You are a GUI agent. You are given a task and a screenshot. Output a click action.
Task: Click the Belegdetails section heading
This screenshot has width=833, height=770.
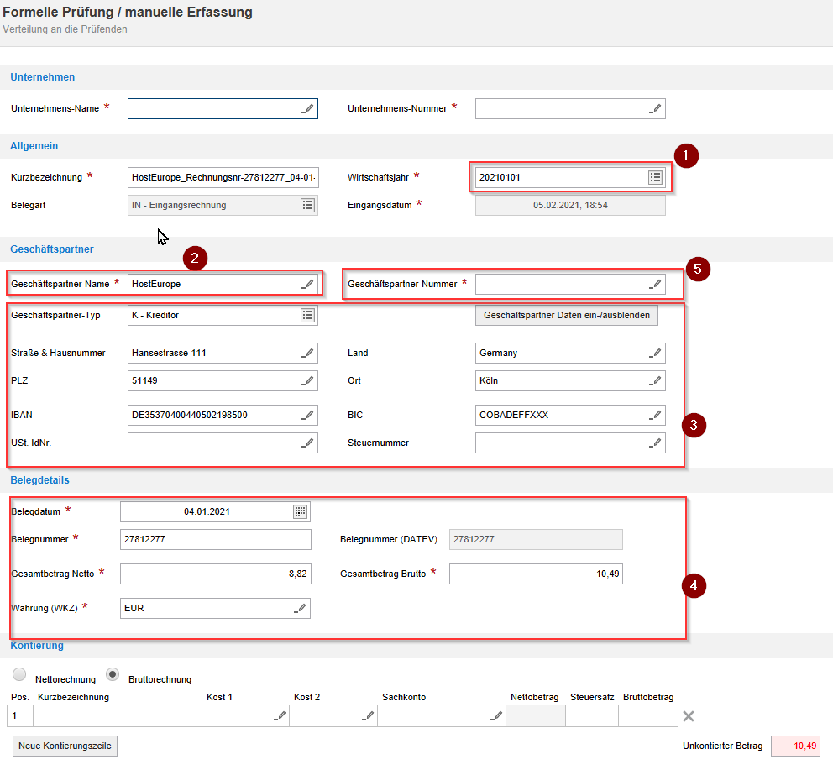pyautogui.click(x=39, y=480)
